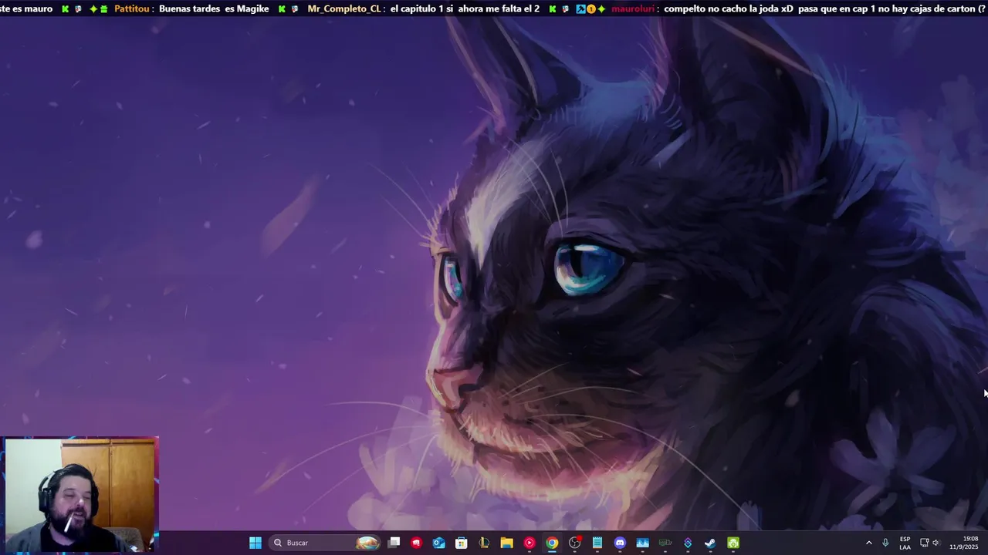
Task: Open the green Android-style app icon
Action: click(733, 543)
